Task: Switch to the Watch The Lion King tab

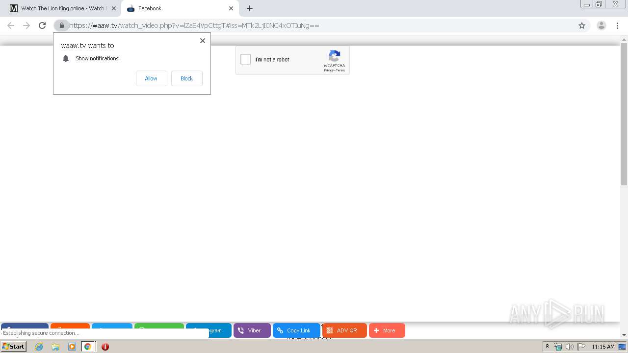Action: pyautogui.click(x=60, y=8)
